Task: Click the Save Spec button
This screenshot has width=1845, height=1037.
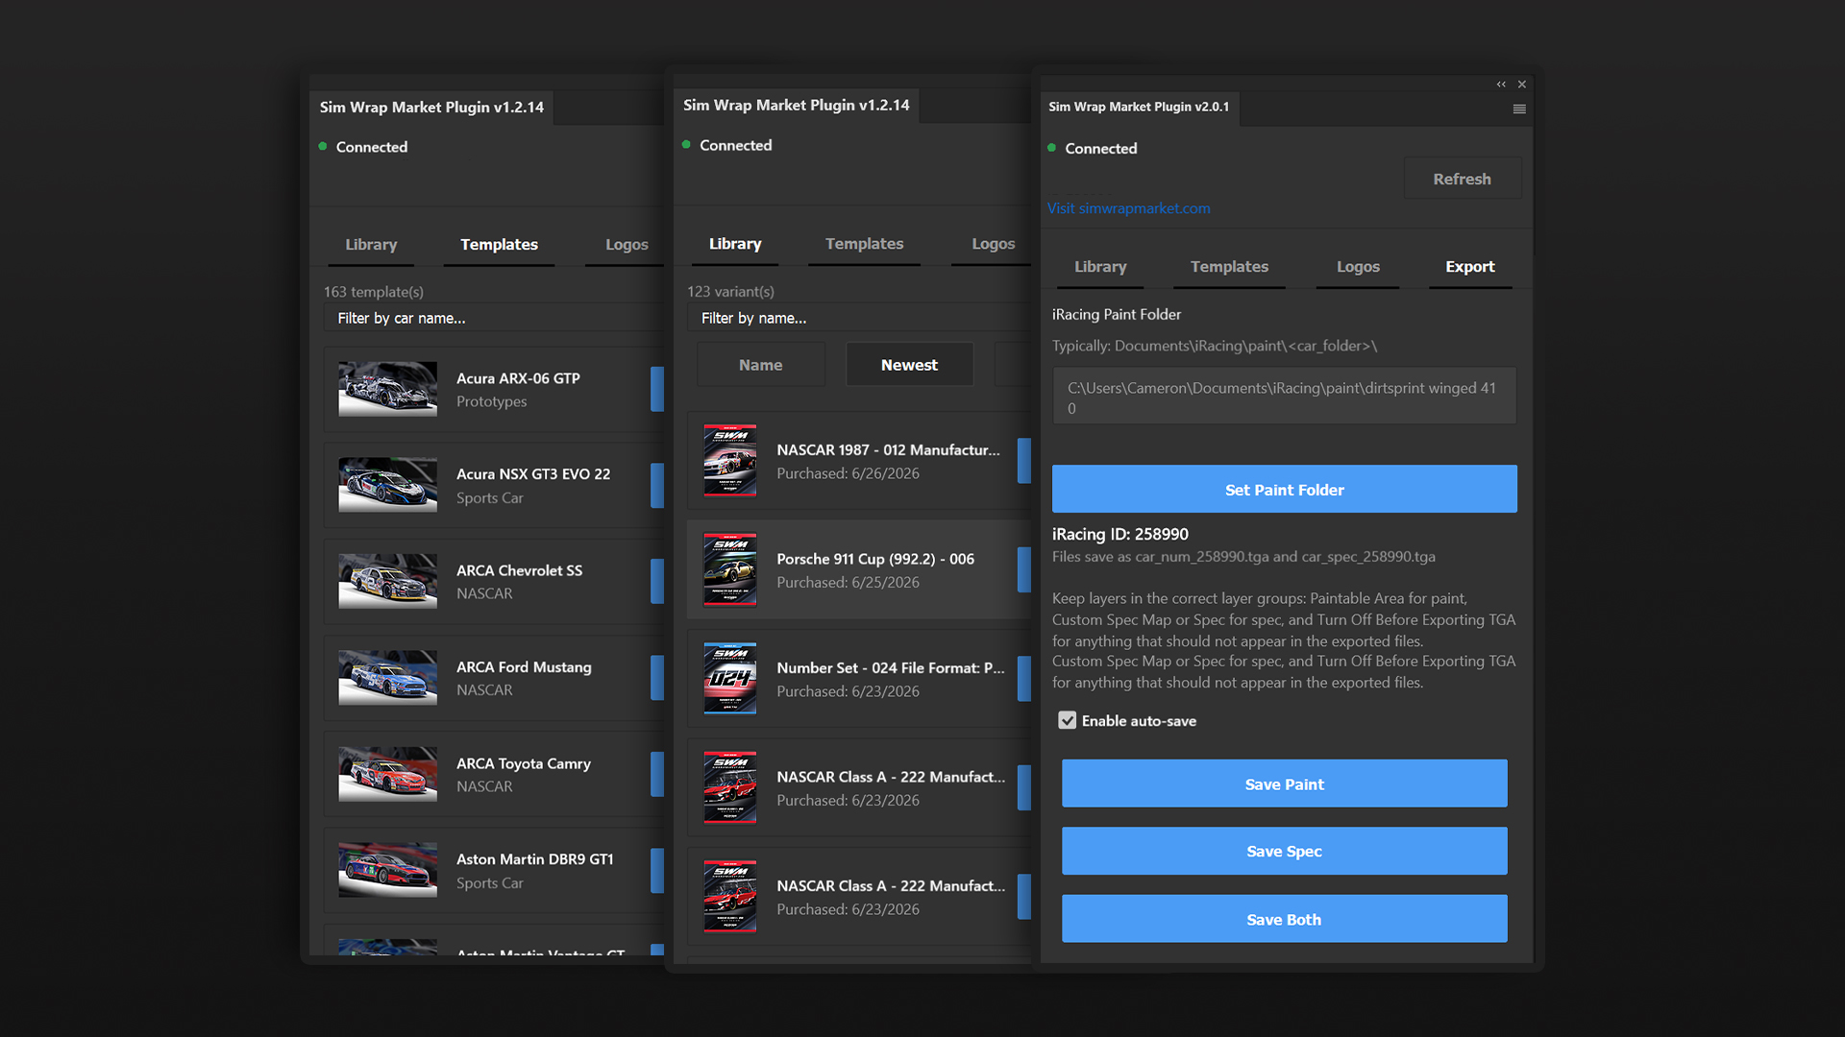Action: click(x=1285, y=852)
